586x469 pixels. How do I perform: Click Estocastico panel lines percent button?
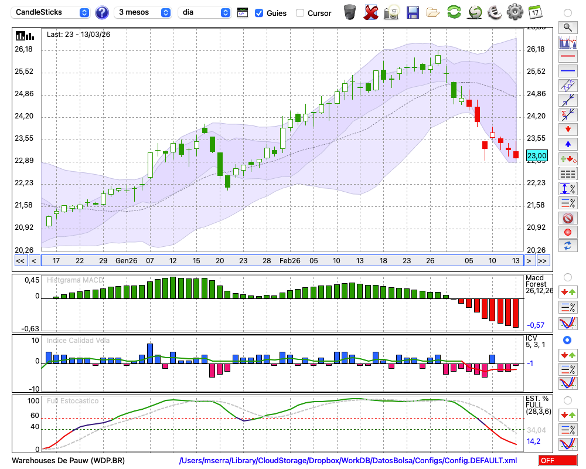(x=568, y=429)
